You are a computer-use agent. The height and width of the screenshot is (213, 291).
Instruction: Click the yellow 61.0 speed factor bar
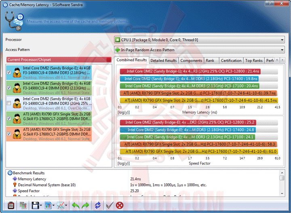199,151
